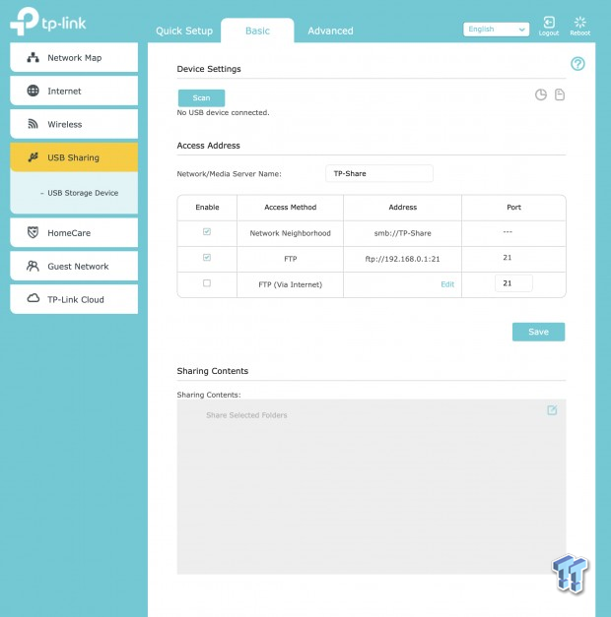611x617 pixels.
Task: Open the English language dropdown
Action: point(496,30)
